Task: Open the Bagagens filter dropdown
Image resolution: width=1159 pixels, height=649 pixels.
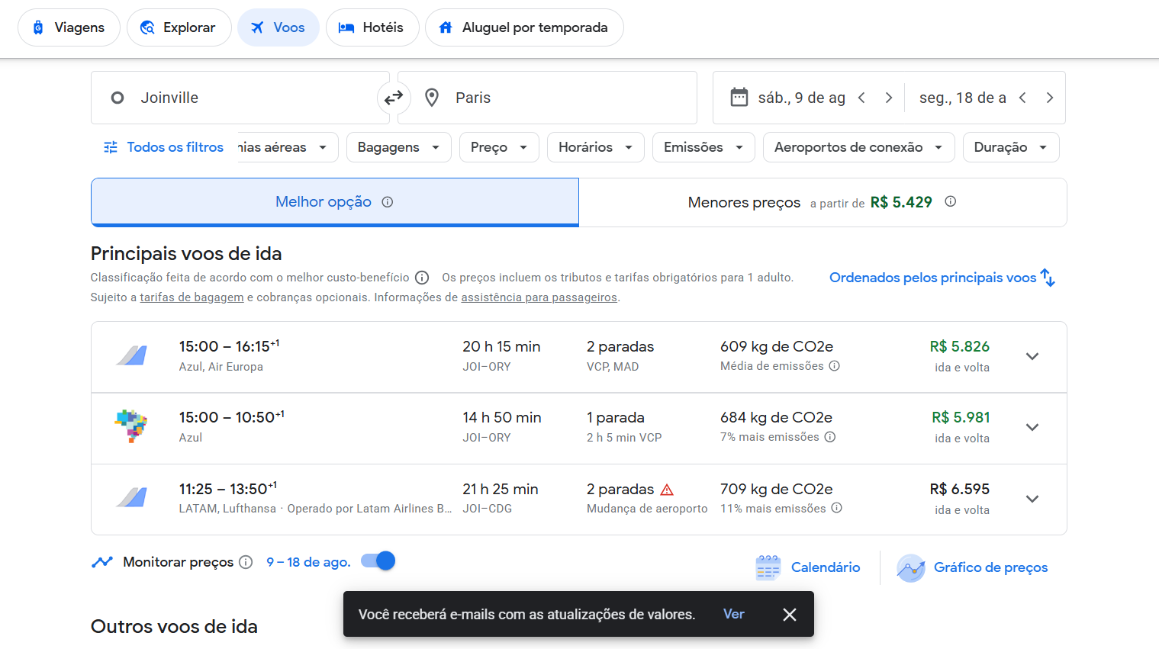Action: click(x=399, y=147)
